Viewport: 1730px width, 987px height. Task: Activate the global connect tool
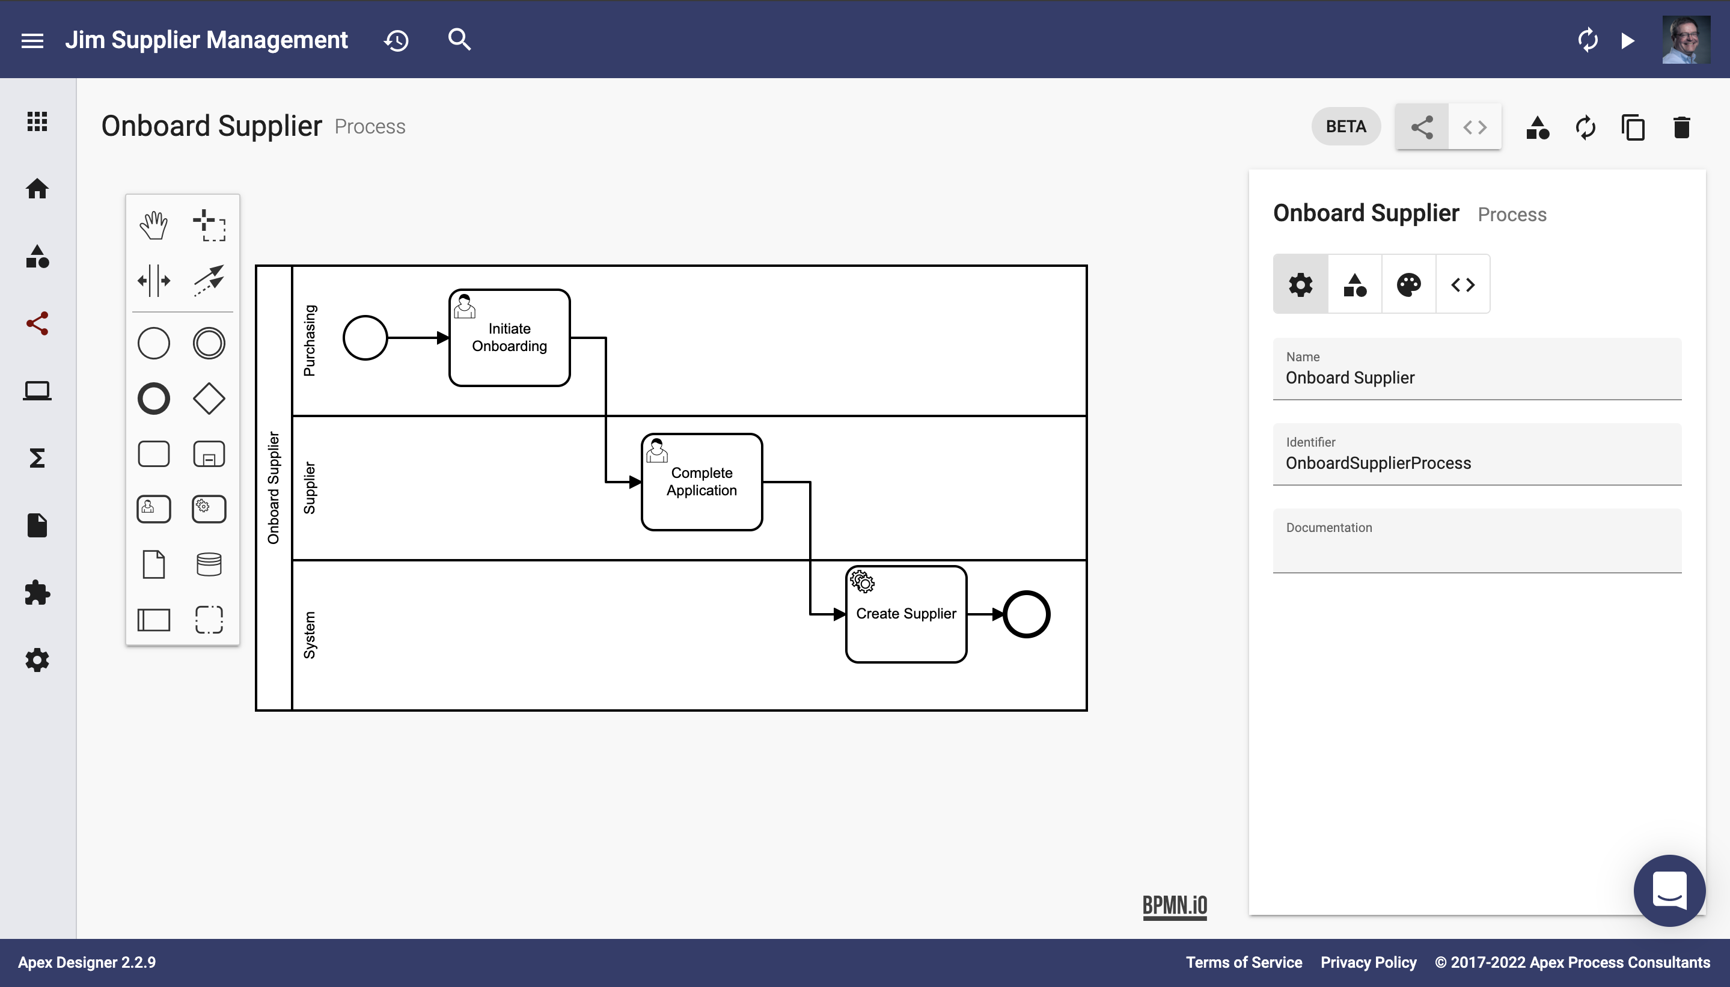point(209,281)
